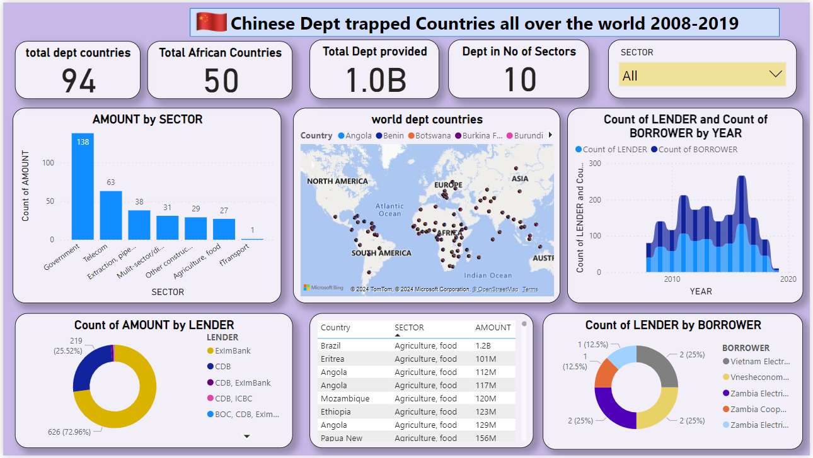The width and height of the screenshot is (813, 458).
Task: Expand more items in the LENDER legend
Action: [x=247, y=436]
